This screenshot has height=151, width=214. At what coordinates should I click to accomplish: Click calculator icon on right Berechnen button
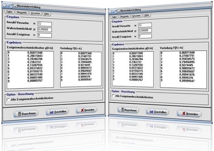click(x=122, y=110)
